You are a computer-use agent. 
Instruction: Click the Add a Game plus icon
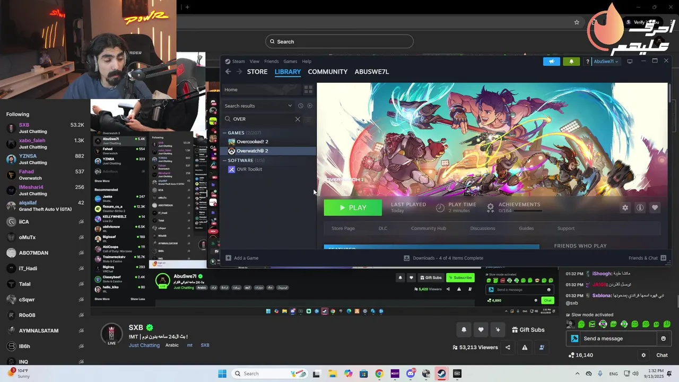click(228, 258)
